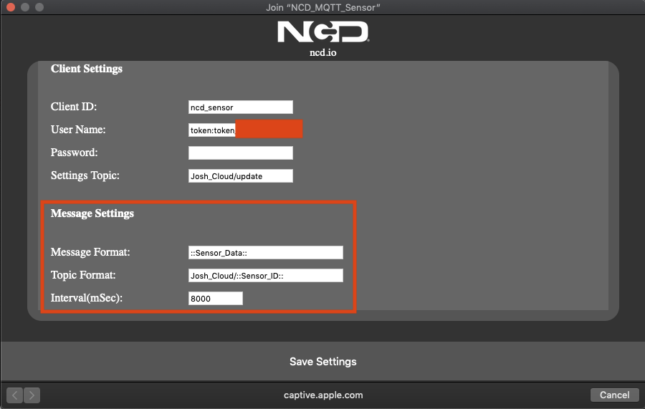Click into the empty Password field
Image resolution: width=645 pixels, height=409 pixels.
click(241, 153)
